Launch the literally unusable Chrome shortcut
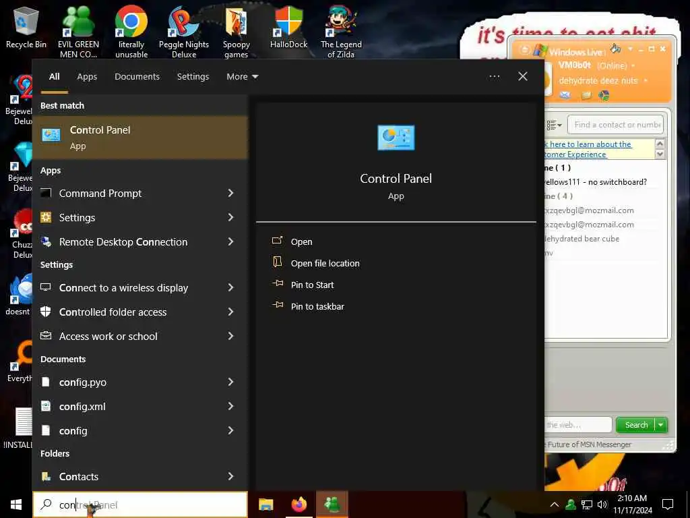Screen dimensions: 690x518 (x=131, y=32)
